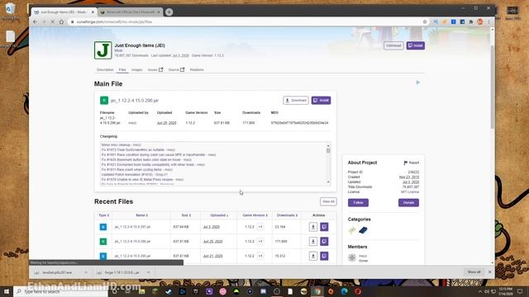The height and width of the screenshot is (297, 529).
Task: Open File Explorer from the taskbar
Action: click(x=141, y=291)
